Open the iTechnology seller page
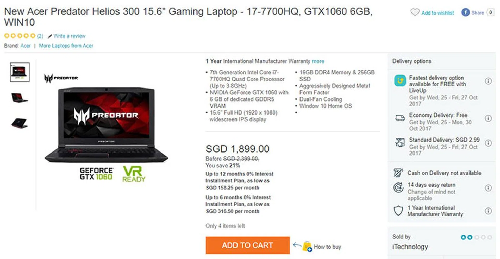The height and width of the screenshot is (259, 500). (x=410, y=247)
